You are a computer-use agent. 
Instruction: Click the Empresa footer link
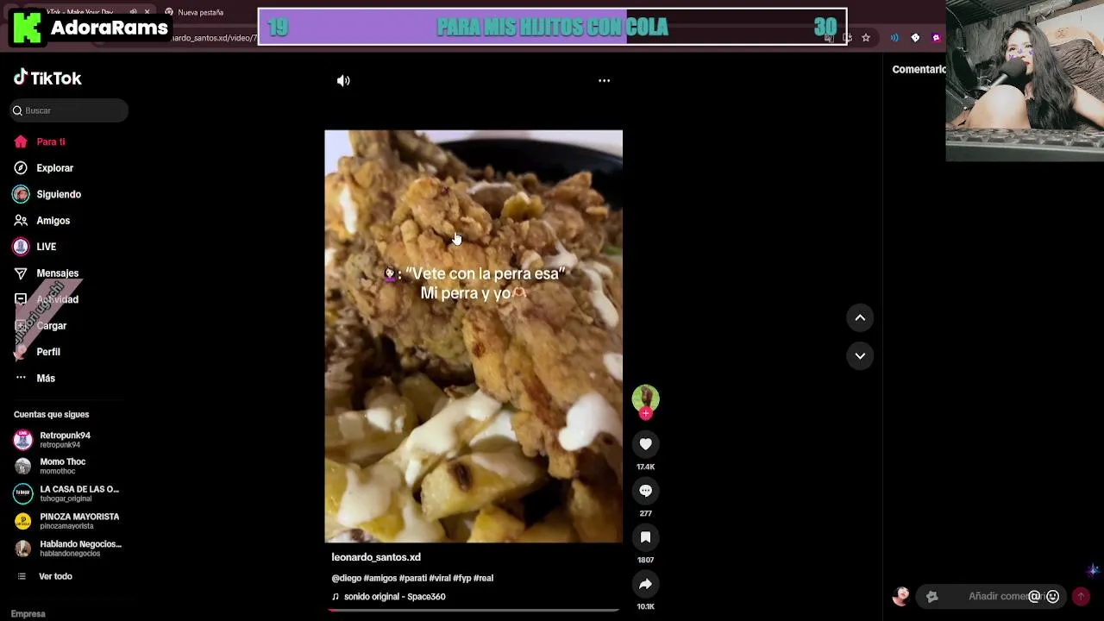(x=28, y=614)
